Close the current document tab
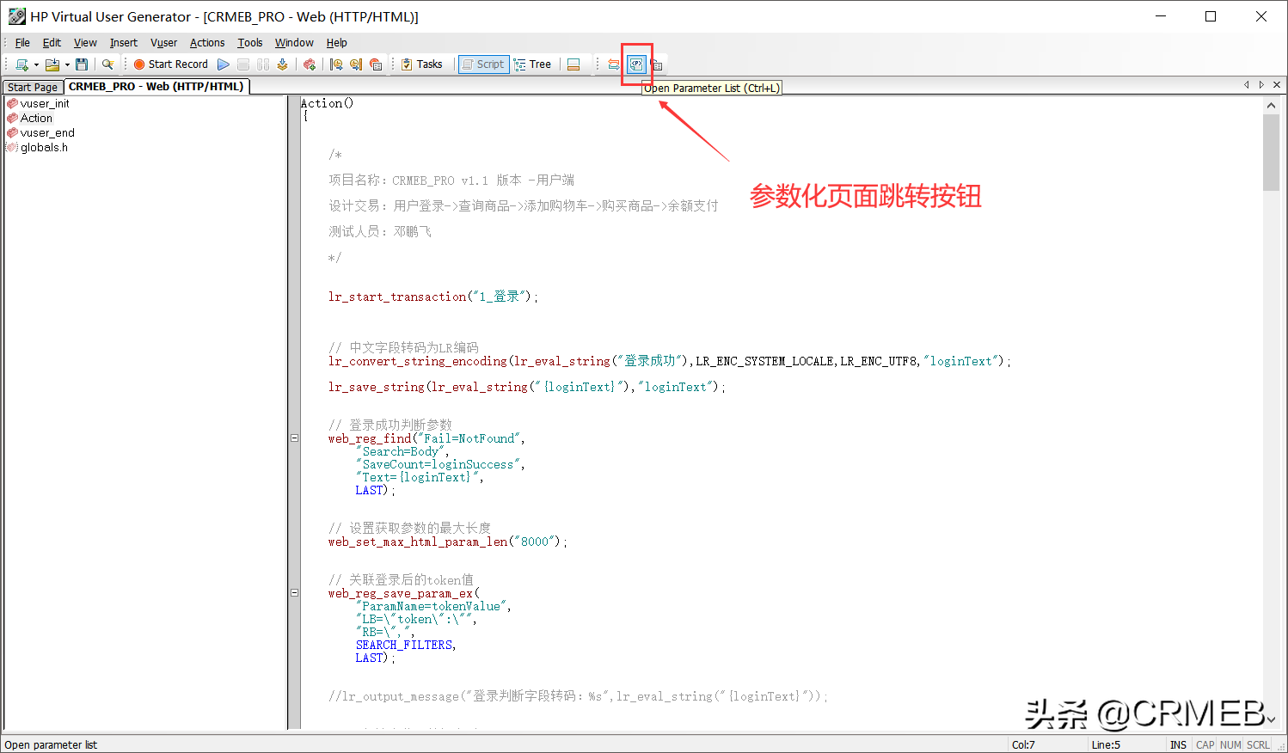 coord(1277,84)
